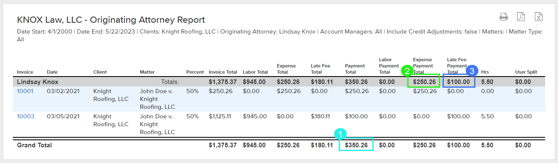Click the Matter column header
Viewport: 558px width, 163px height.
click(x=147, y=72)
